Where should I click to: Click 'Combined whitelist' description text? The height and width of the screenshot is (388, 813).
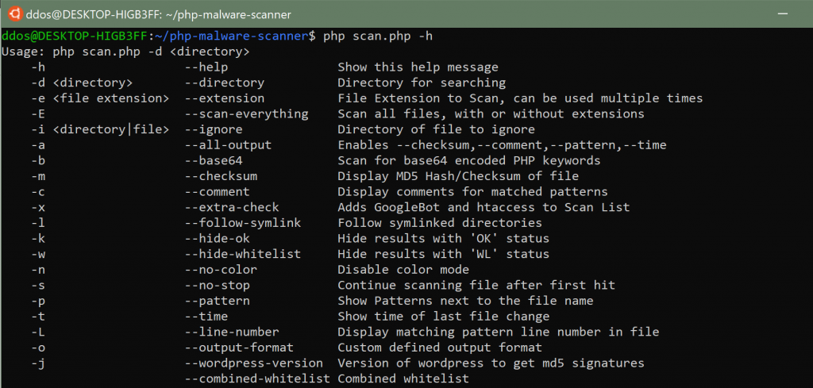click(403, 378)
